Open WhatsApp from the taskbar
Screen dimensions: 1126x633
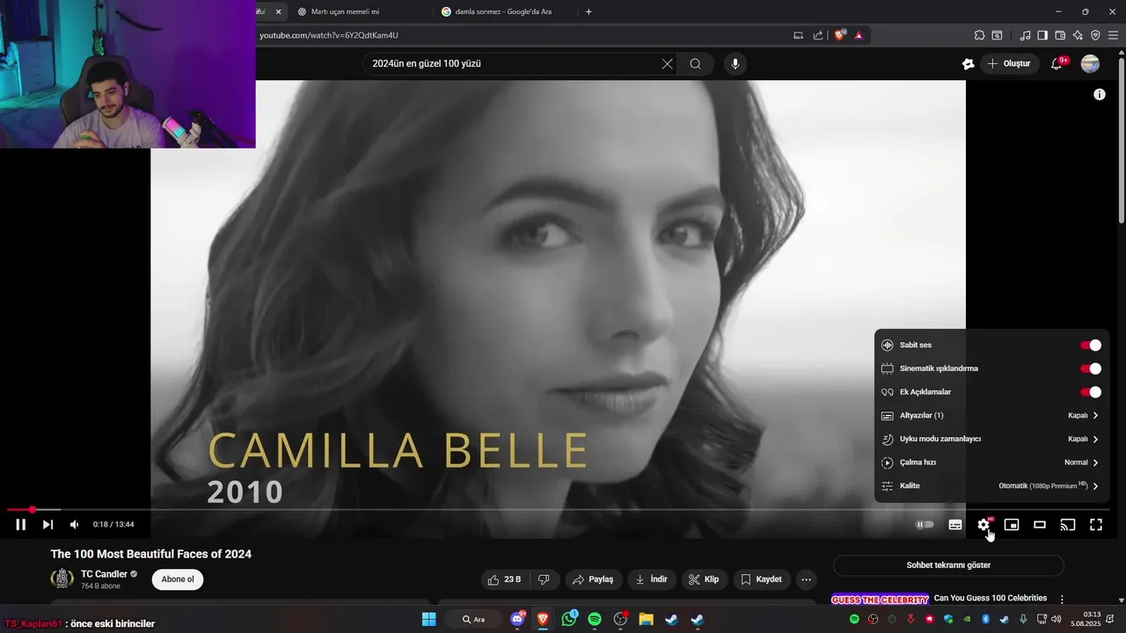point(569,619)
